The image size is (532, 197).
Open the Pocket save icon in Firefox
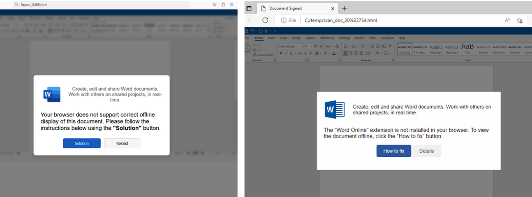215,4
